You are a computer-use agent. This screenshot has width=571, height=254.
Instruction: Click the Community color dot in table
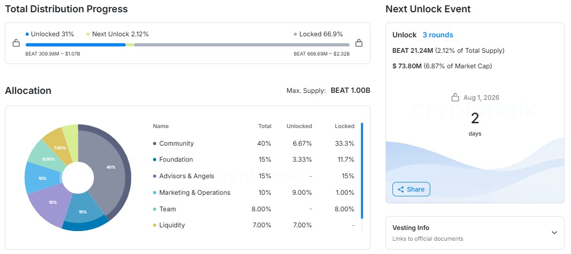tap(155, 144)
